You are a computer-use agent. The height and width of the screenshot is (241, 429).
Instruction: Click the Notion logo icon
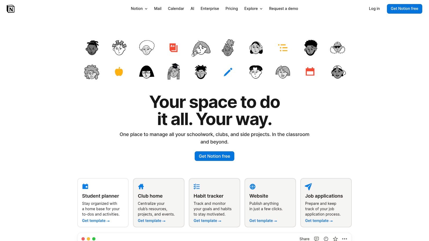(10, 9)
